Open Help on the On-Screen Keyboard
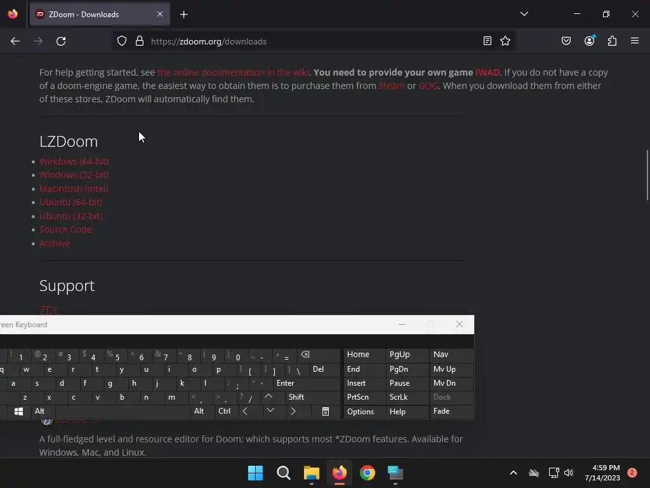 pos(407,411)
